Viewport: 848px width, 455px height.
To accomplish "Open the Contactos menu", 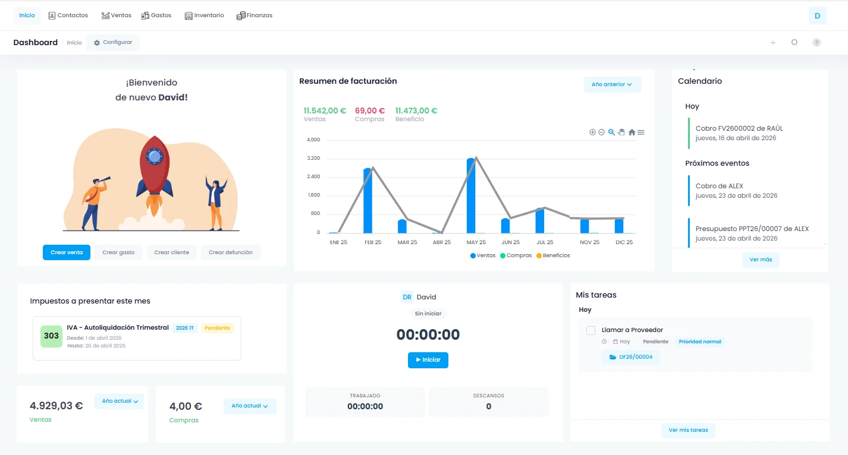I will (x=68, y=15).
